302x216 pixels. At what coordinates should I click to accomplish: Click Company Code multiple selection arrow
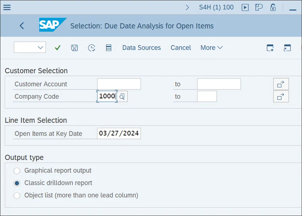pyautogui.click(x=281, y=96)
